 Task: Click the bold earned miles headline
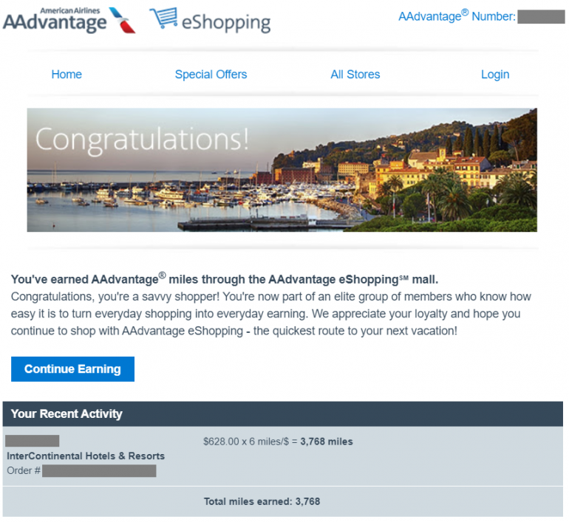pos(225,279)
